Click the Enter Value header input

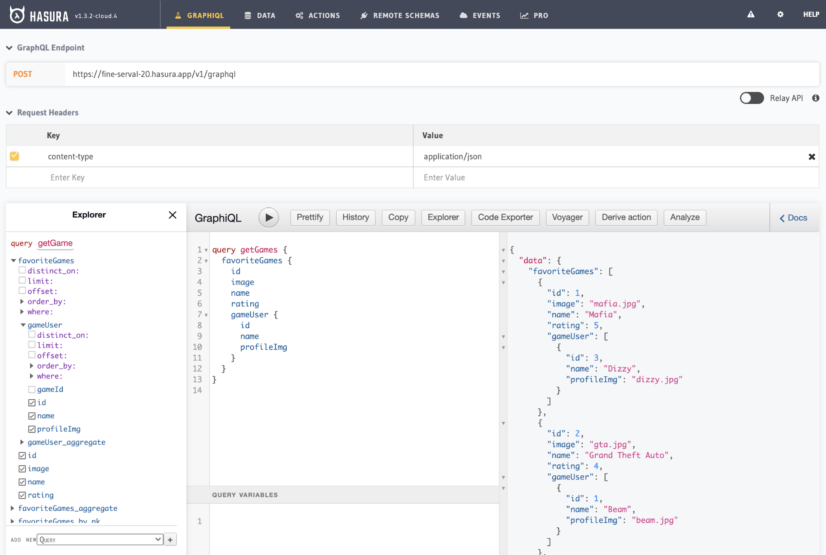click(x=616, y=178)
